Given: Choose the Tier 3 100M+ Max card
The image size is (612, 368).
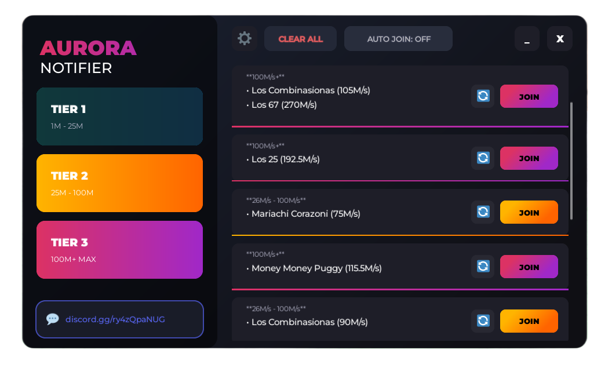Looking at the screenshot, I should click(119, 250).
